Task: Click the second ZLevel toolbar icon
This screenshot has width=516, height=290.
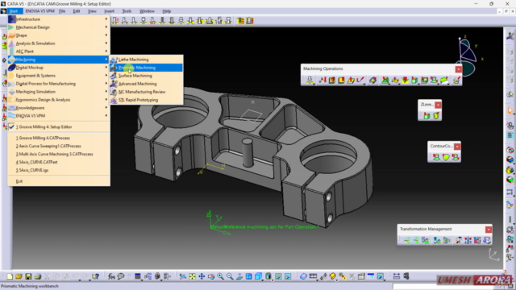Action: 436,116
